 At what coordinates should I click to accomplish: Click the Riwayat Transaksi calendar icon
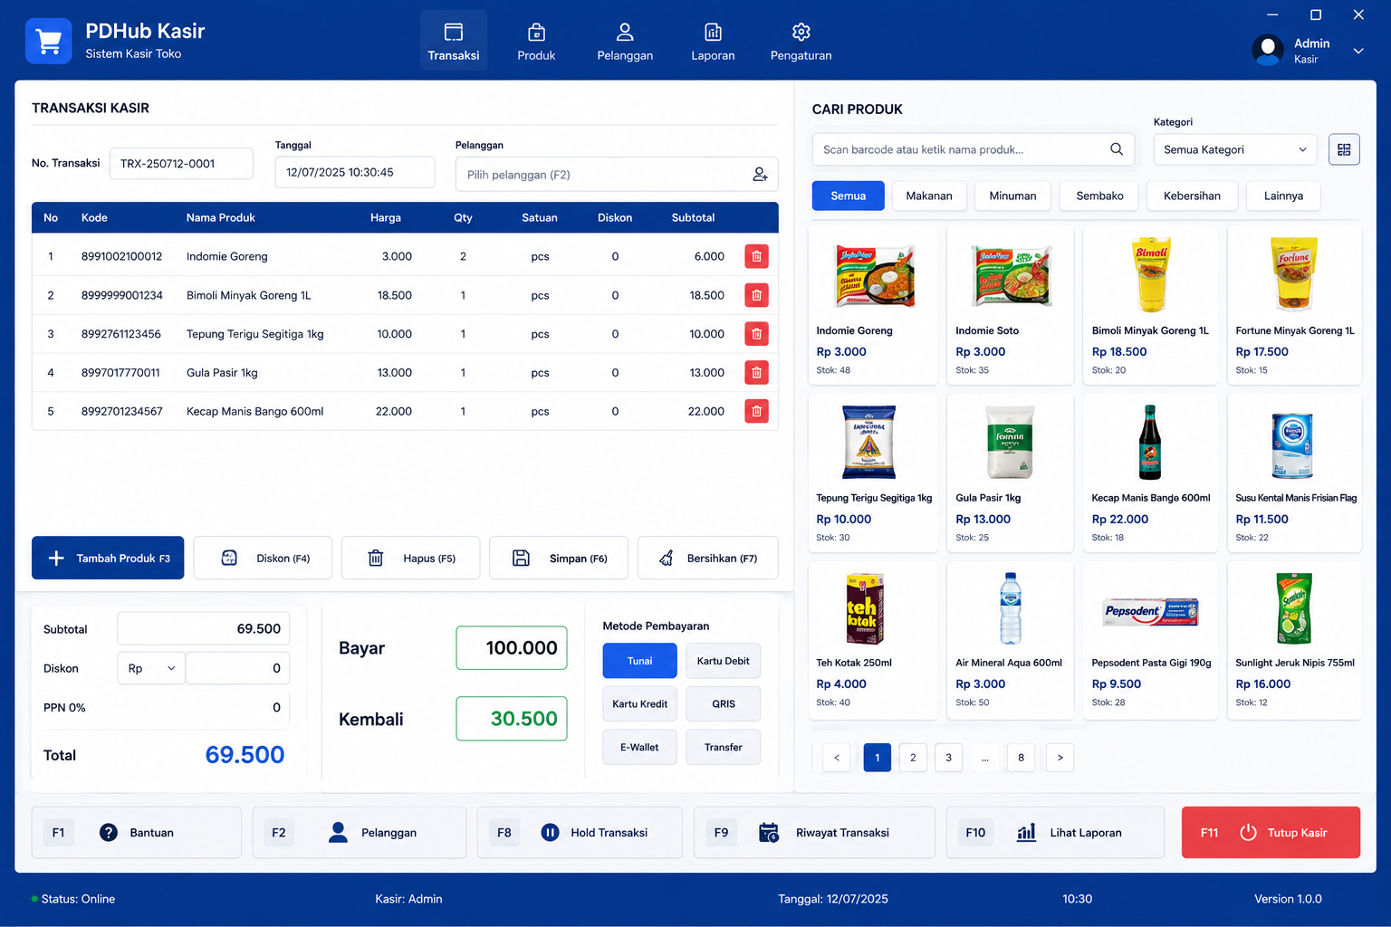pyautogui.click(x=769, y=832)
